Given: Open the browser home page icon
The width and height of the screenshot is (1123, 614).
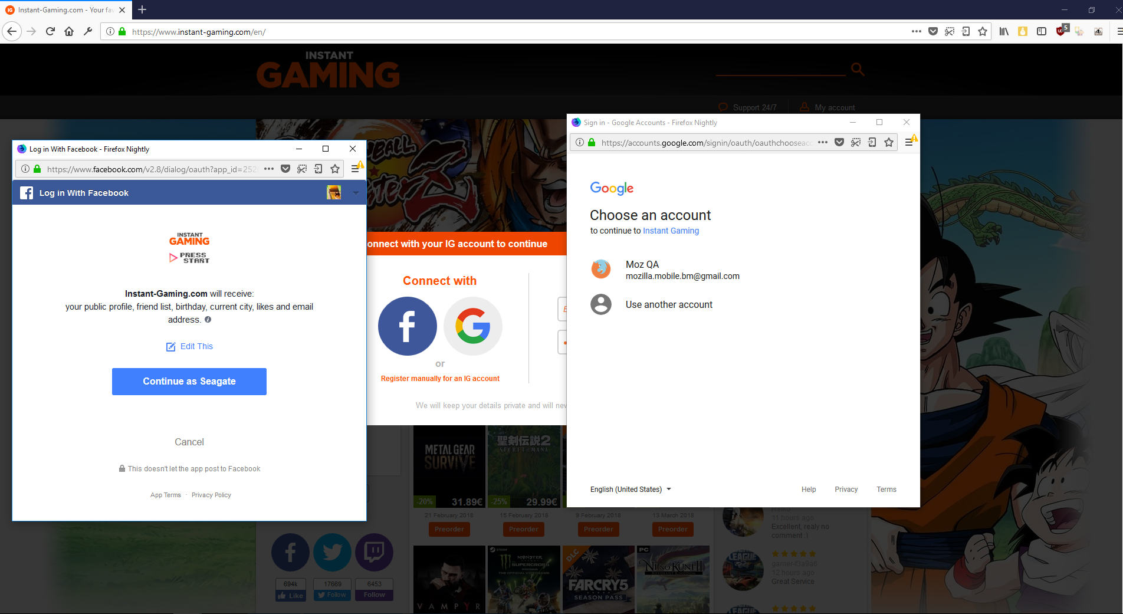Looking at the screenshot, I should 69,31.
